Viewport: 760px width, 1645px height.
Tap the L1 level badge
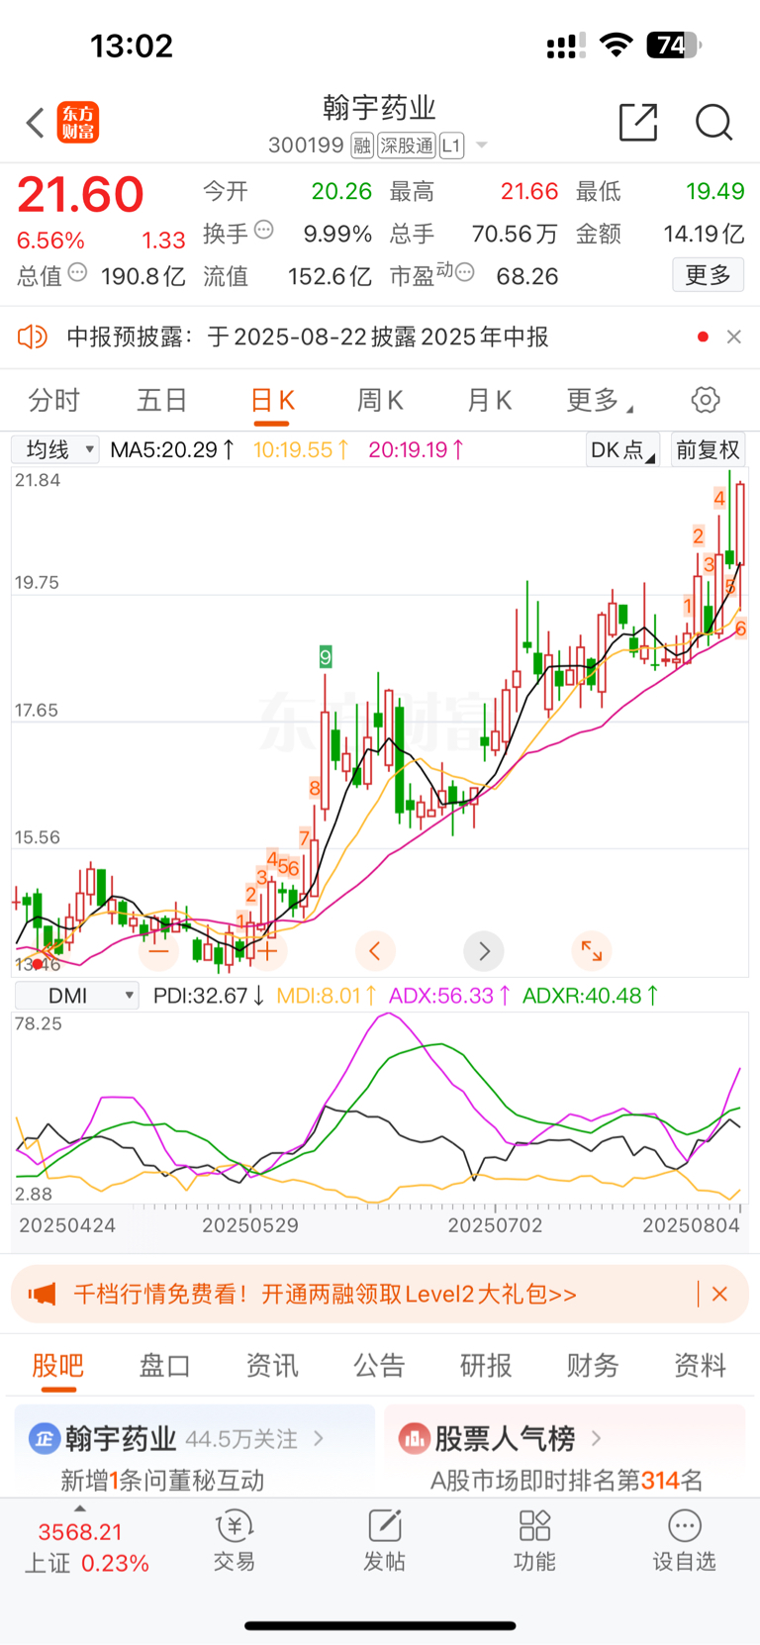pyautogui.click(x=451, y=145)
